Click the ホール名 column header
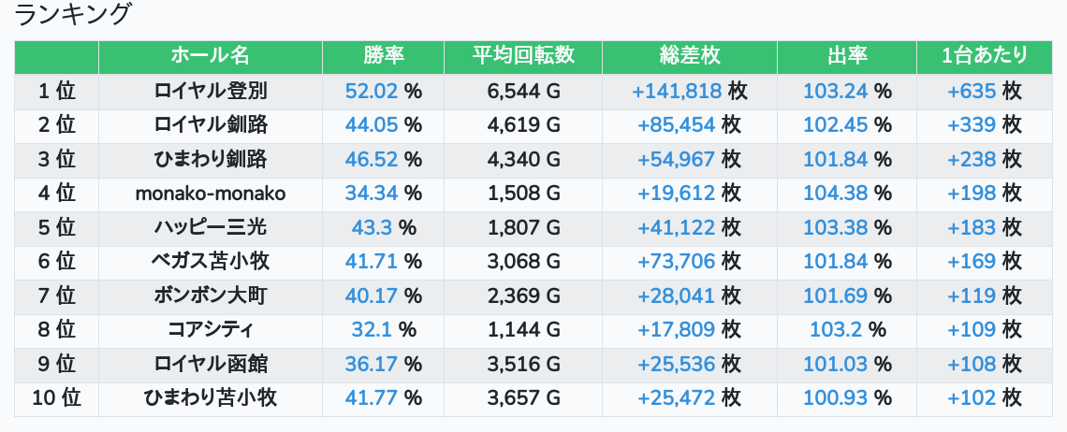Screen dimensions: 1067x432 pyautogui.click(x=211, y=56)
